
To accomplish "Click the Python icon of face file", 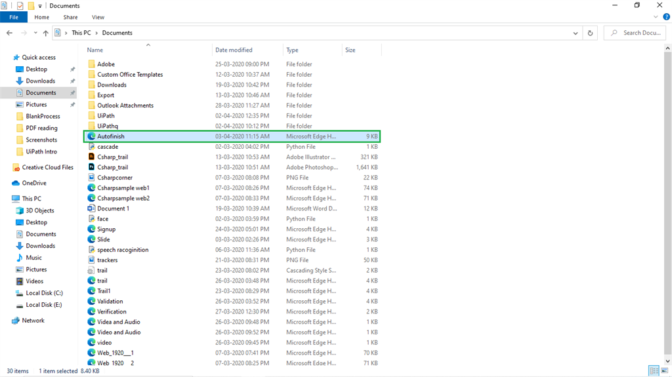I will [91, 218].
